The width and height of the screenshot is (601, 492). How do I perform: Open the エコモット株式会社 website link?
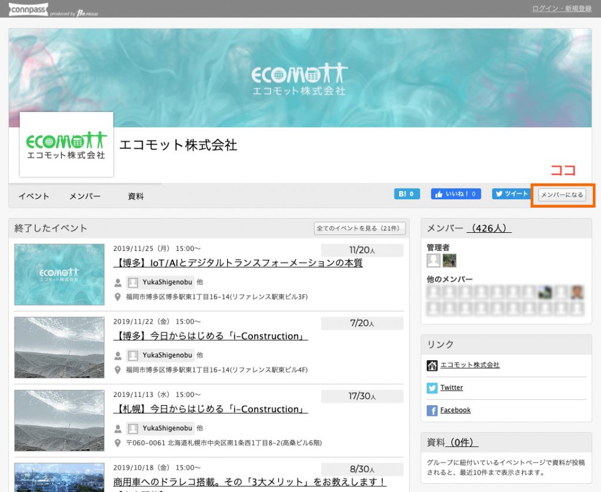(x=470, y=365)
